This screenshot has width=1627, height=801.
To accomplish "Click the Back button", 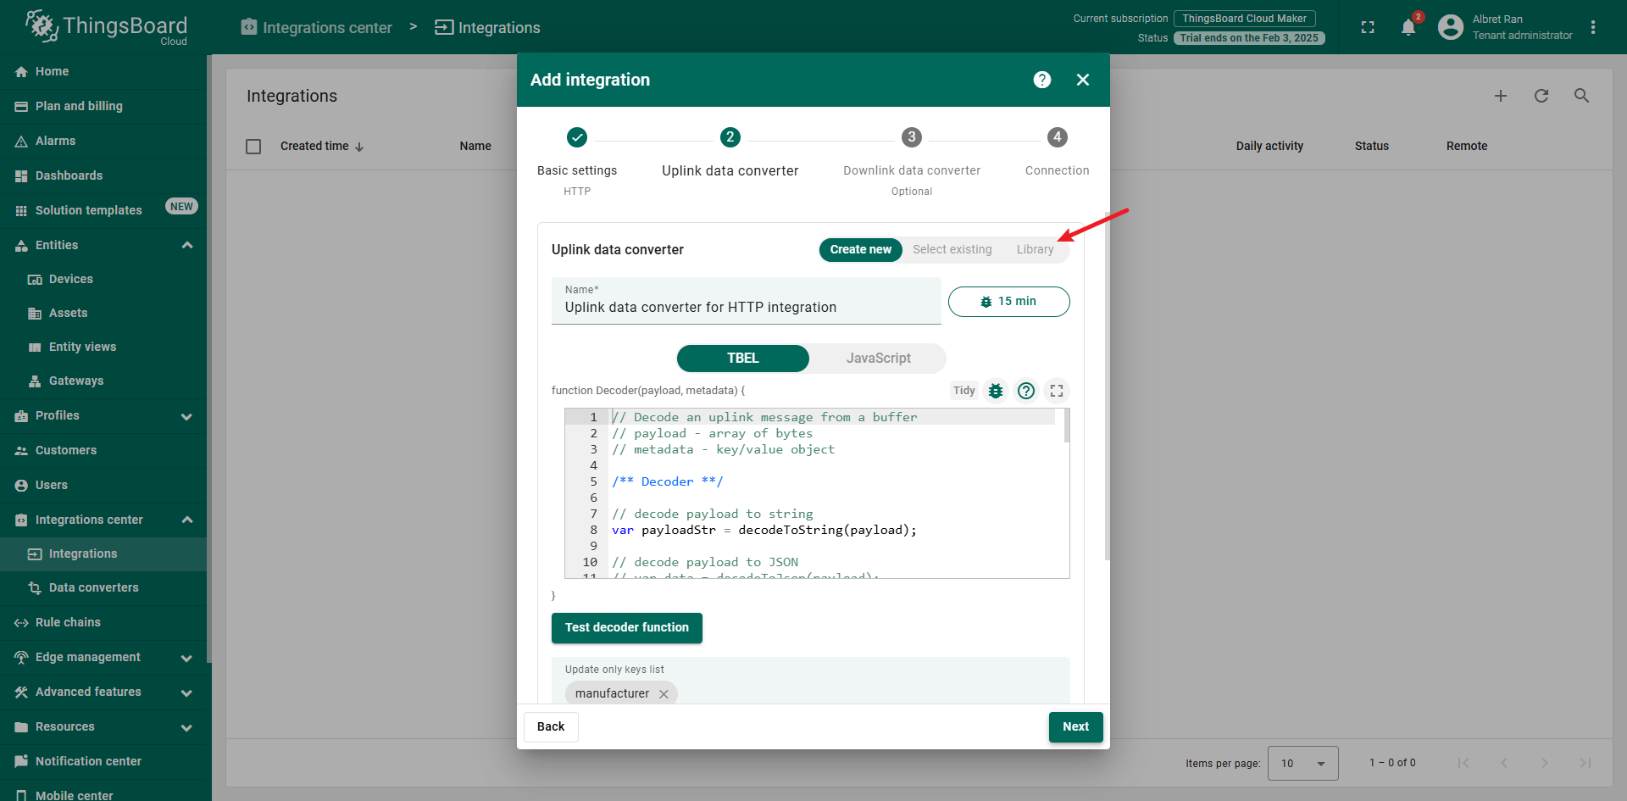I will pyautogui.click(x=551, y=727).
